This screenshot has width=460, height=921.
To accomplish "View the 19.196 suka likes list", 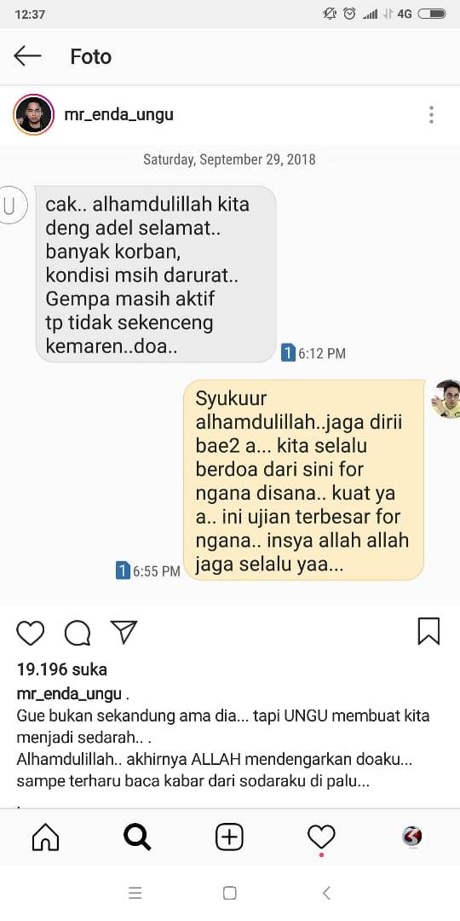I will coord(62,669).
